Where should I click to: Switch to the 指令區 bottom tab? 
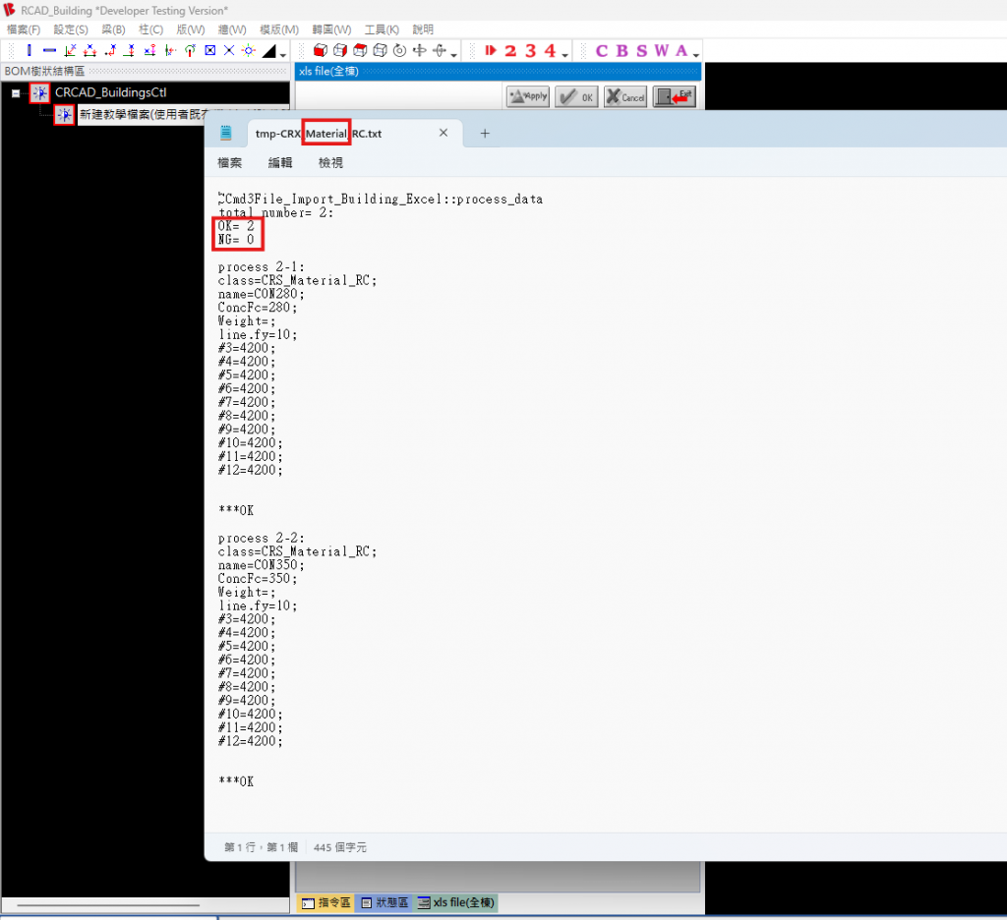[x=326, y=902]
